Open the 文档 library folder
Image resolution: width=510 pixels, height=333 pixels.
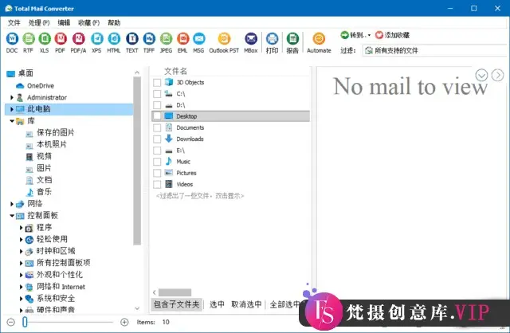[44, 180]
